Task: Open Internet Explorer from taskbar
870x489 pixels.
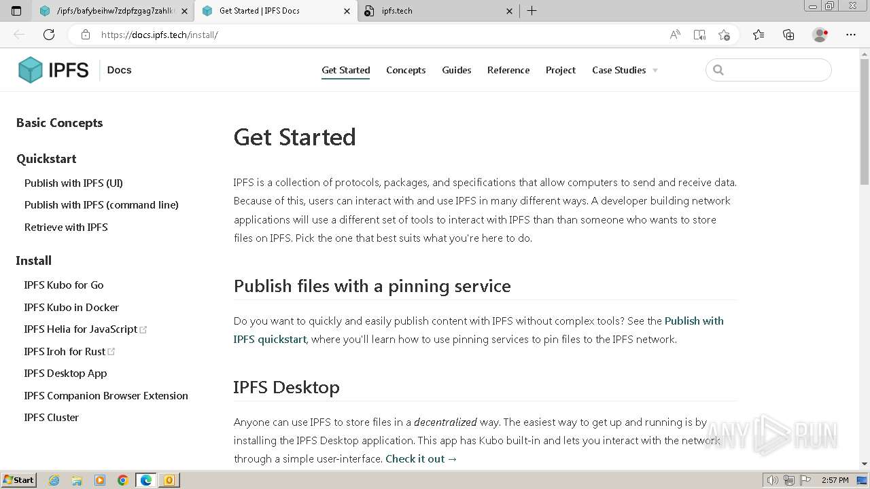Action: point(54,480)
